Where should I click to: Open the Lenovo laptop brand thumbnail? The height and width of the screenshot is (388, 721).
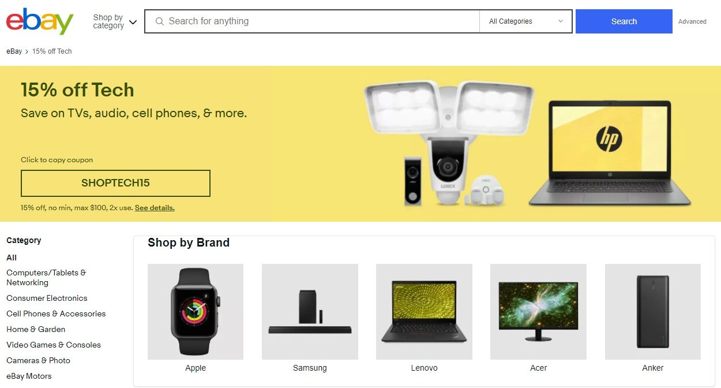click(424, 312)
